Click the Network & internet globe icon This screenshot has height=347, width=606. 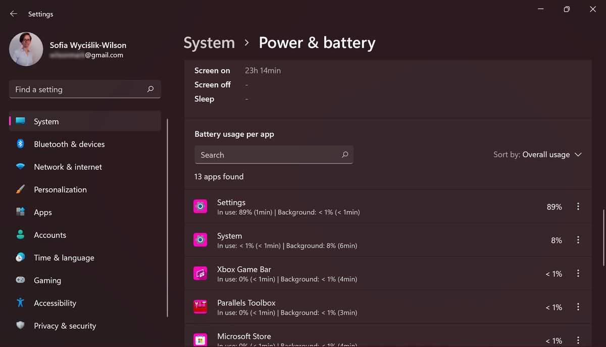tap(20, 167)
